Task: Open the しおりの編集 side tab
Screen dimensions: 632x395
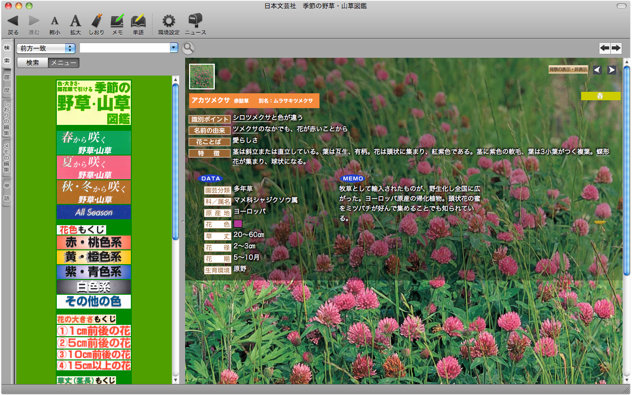Action: coord(7,118)
